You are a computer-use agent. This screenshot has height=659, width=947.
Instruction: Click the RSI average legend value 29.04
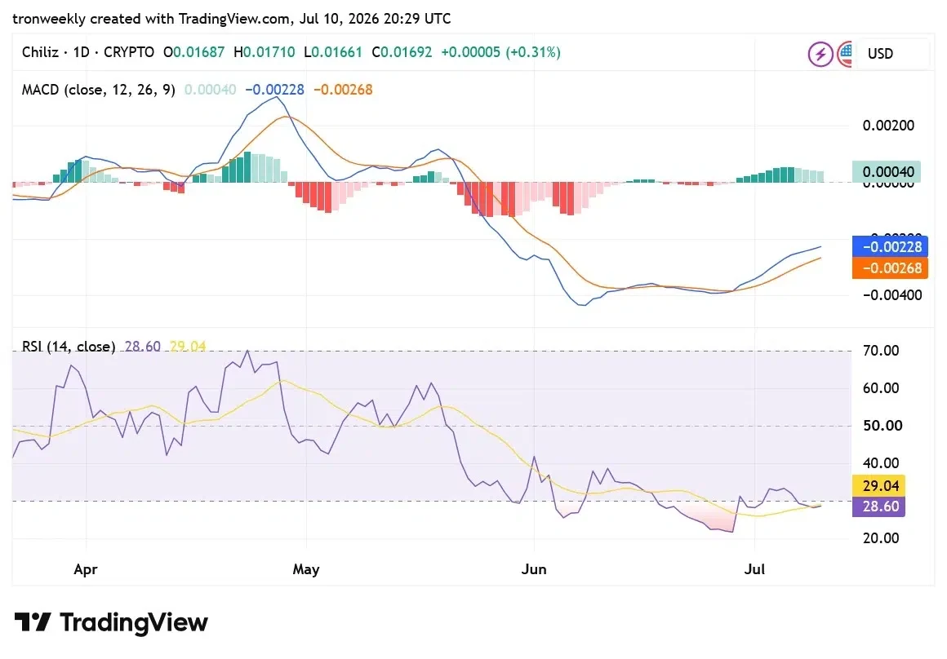[x=188, y=347]
